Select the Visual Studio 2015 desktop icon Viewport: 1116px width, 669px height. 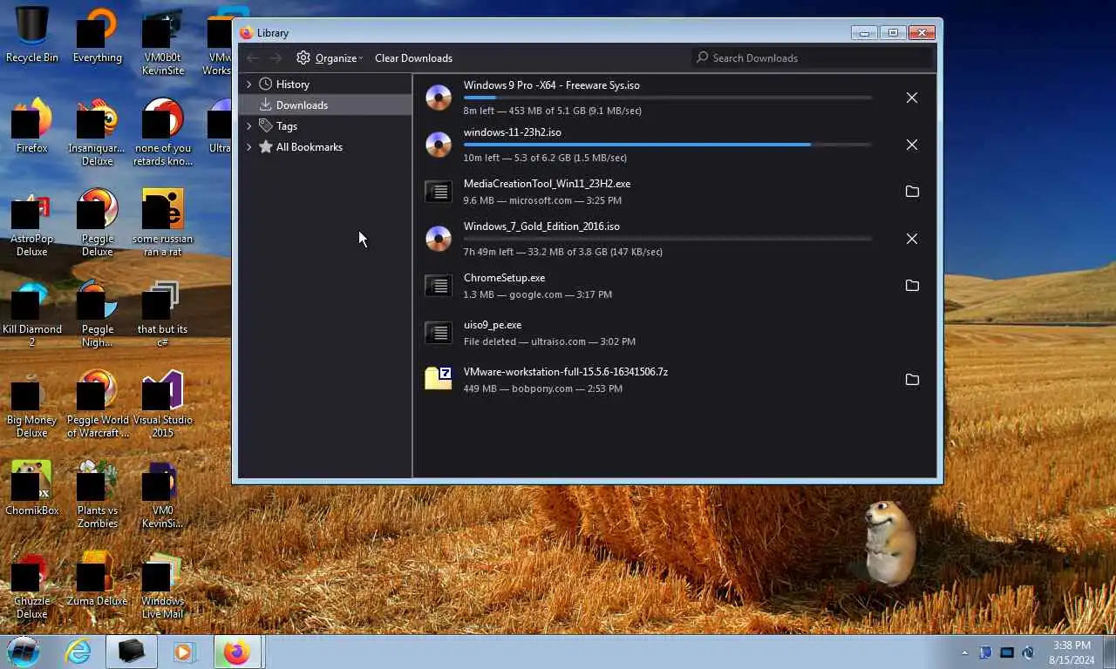[x=162, y=403]
